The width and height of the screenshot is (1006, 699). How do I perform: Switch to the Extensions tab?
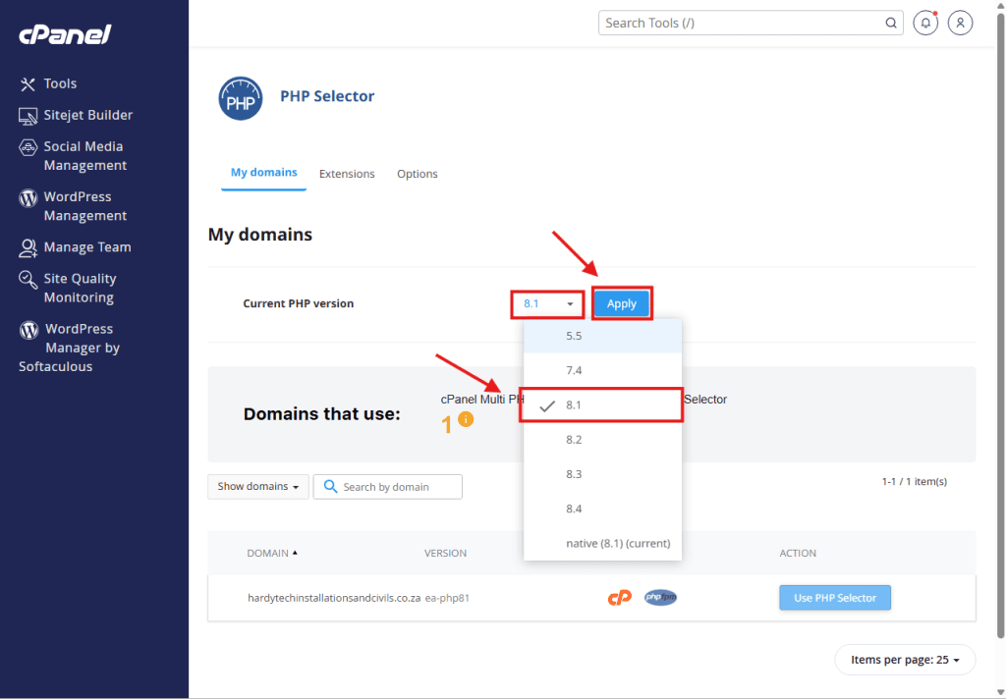pyautogui.click(x=347, y=174)
